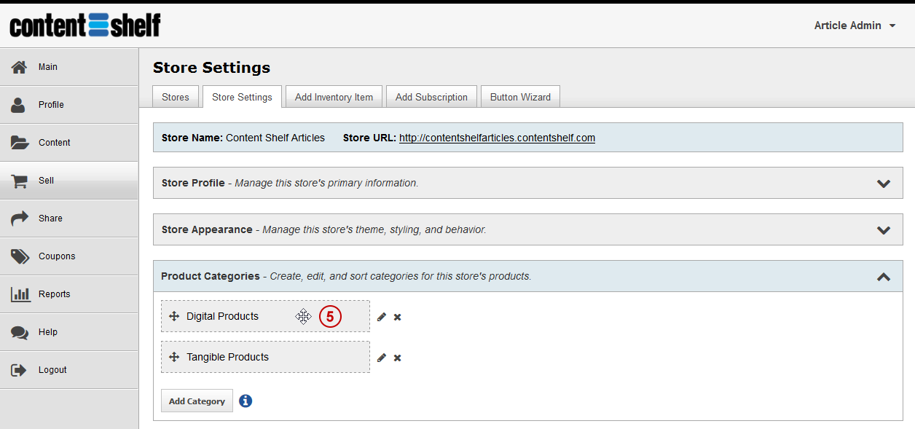Click the Logout exit icon
This screenshot has height=429, width=915.
[x=19, y=370]
